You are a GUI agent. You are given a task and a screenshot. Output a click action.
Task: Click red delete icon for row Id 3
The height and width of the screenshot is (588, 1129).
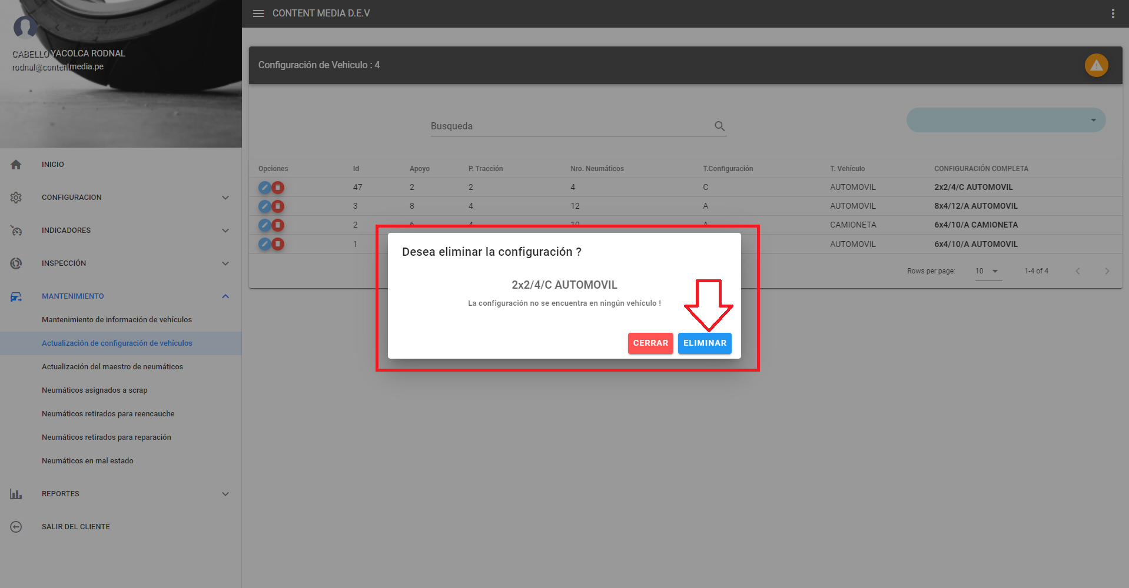pyautogui.click(x=278, y=206)
